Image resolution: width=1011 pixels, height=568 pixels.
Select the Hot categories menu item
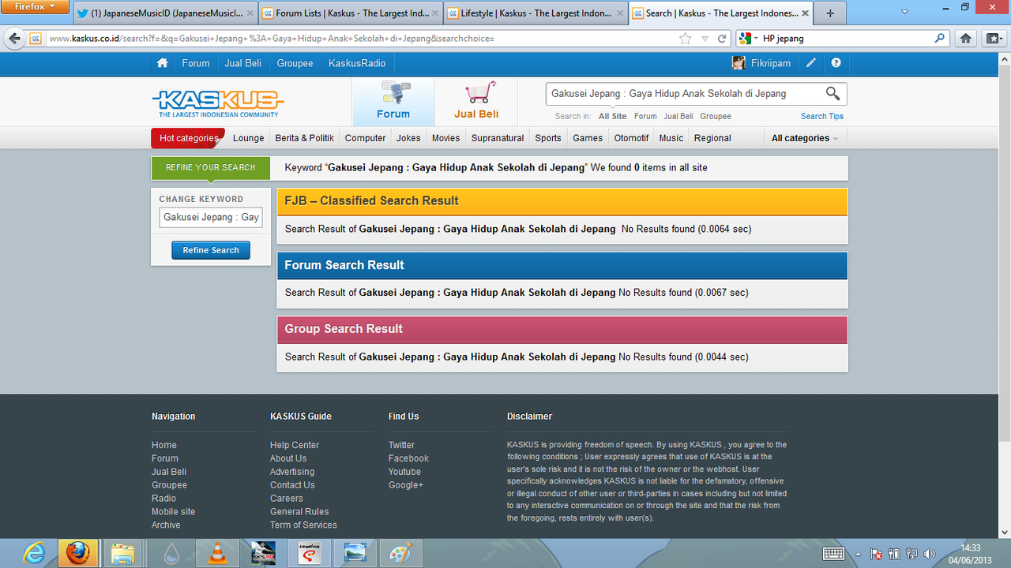[188, 138]
